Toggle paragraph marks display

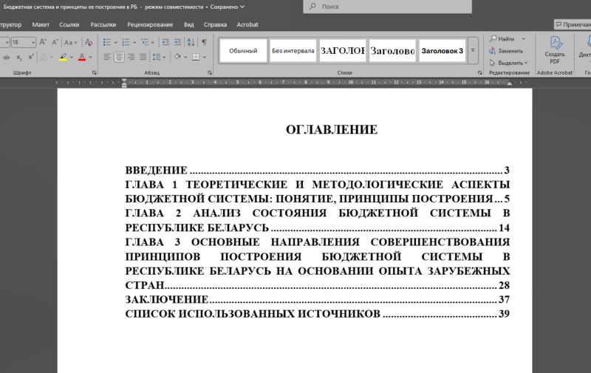click(204, 42)
